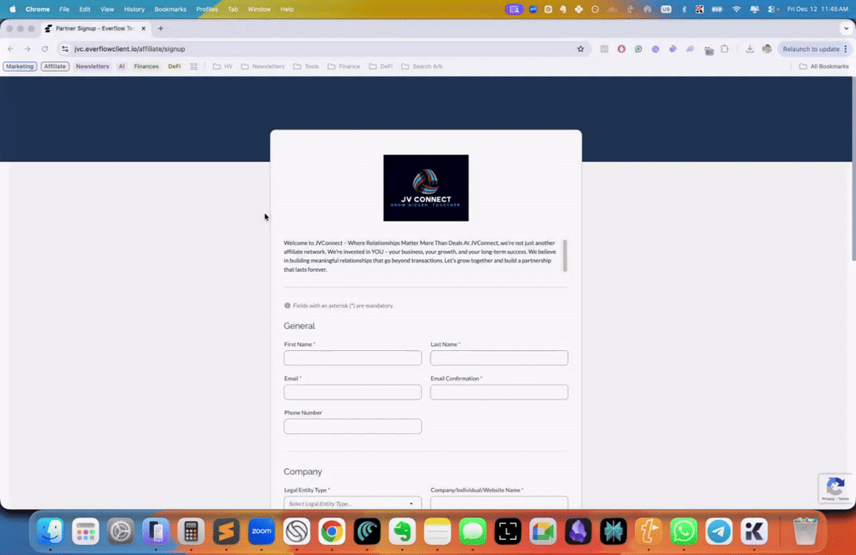
Task: Click the Trash icon in the Dock
Action: tap(803, 531)
